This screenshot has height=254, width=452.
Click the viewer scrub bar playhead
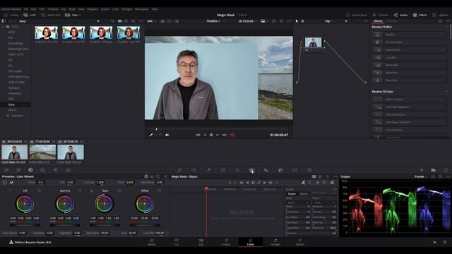click(157, 129)
